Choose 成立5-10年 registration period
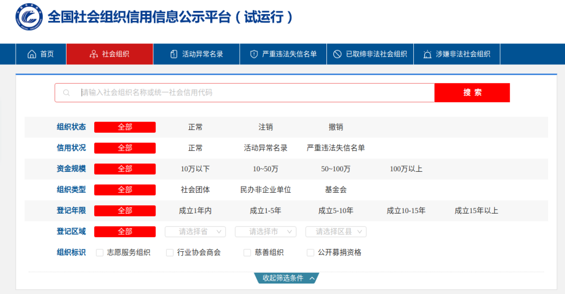Image resolution: width=565 pixels, height=294 pixels. tap(335, 210)
